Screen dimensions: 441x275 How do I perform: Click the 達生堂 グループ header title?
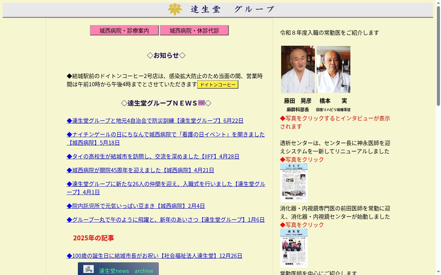(233, 9)
